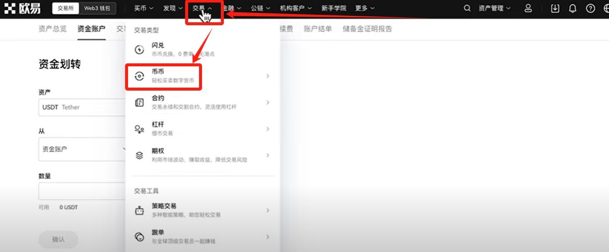Open the notifications bell icon
The image size is (609, 252).
point(572,8)
